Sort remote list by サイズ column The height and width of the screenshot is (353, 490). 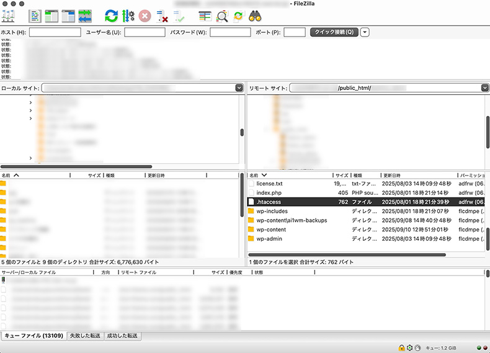(x=342, y=176)
